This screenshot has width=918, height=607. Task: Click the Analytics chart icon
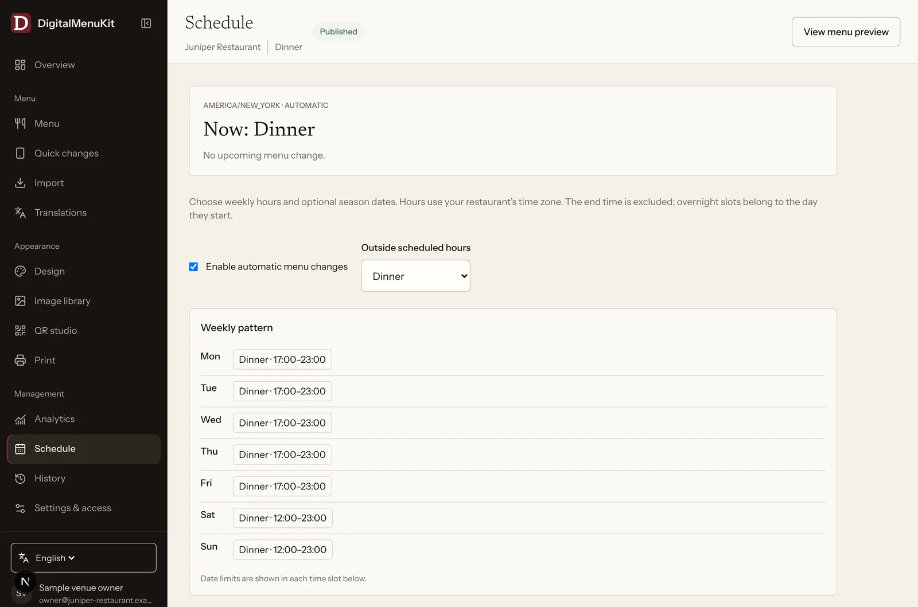(20, 419)
